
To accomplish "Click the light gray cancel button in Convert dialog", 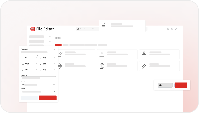I will (x=30, y=98).
